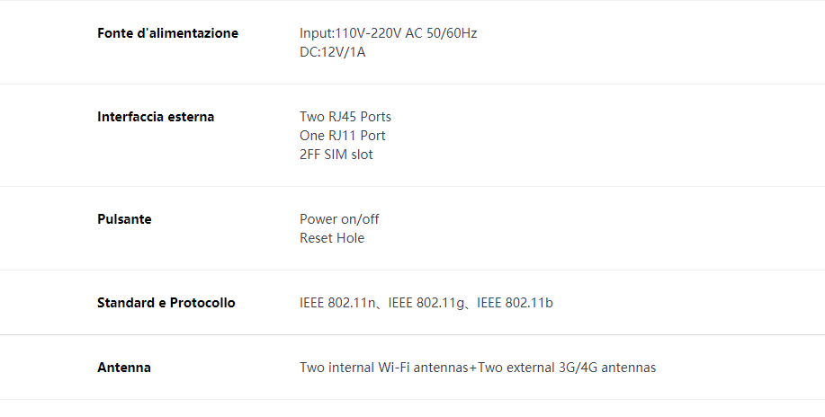Click the Antenna row label
This screenshot has height=417, width=825.
click(x=124, y=368)
